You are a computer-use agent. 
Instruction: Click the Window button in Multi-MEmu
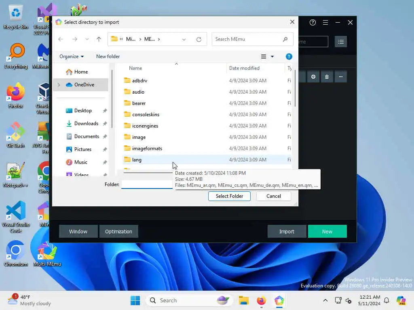(x=78, y=231)
